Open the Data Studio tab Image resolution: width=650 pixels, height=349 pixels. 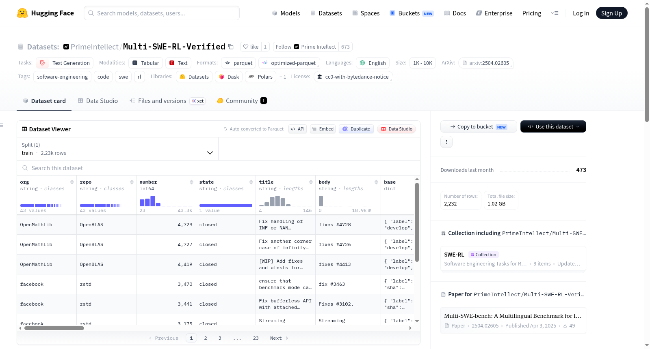(x=98, y=101)
